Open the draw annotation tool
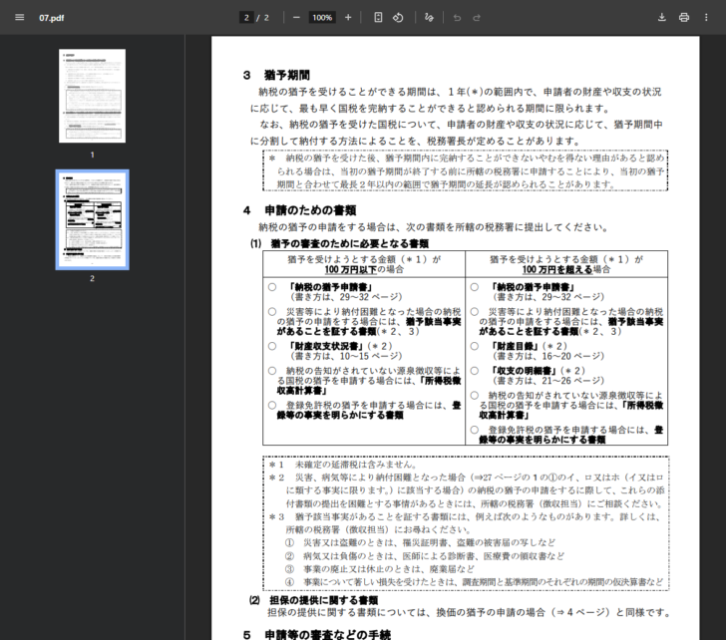726x640 pixels. (429, 18)
